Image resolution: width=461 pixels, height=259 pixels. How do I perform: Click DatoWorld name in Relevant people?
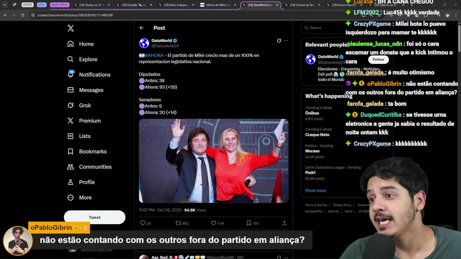coord(328,56)
